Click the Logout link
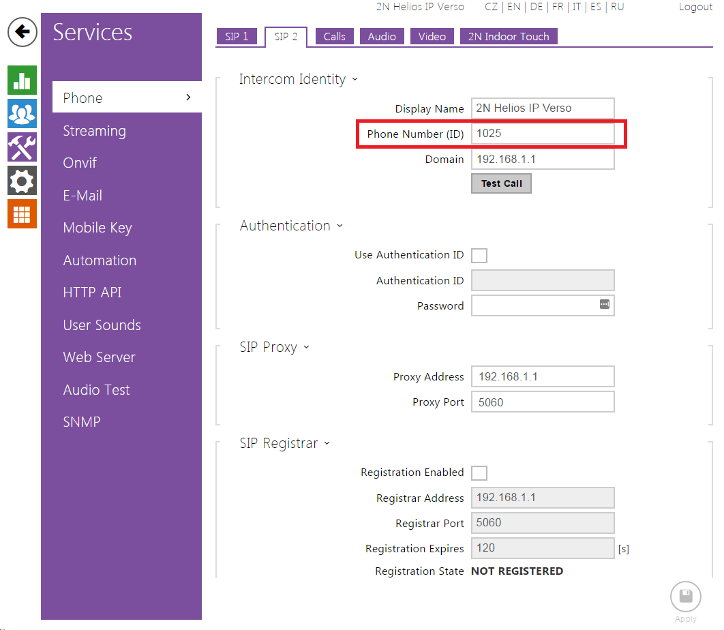Viewport: 724px width, 630px height. pyautogui.click(x=695, y=7)
